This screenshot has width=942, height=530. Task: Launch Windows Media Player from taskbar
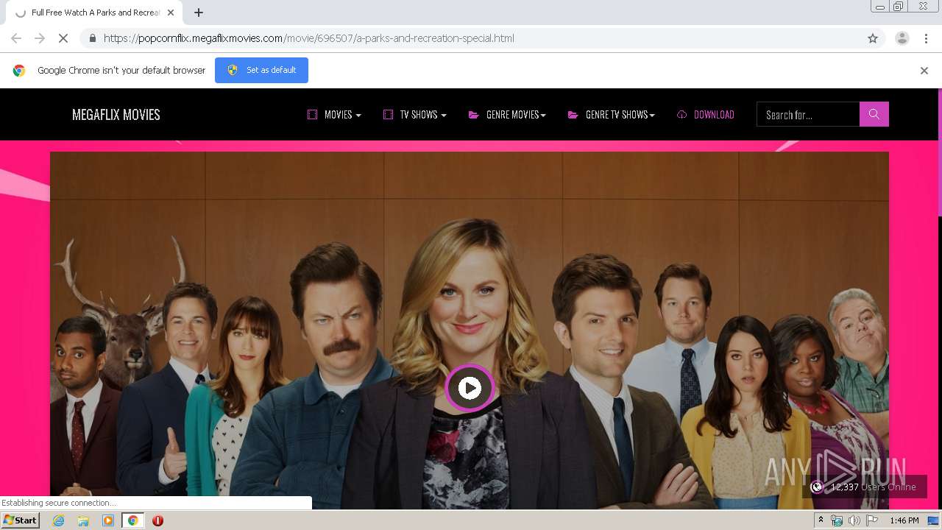[x=108, y=520]
